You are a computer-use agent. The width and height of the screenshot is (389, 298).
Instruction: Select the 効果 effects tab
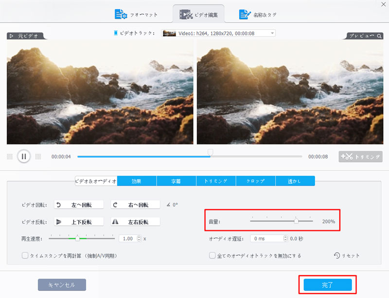pos(137,181)
